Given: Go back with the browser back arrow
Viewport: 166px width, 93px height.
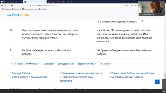Looking at the screenshot, I should click(x=2, y=5).
